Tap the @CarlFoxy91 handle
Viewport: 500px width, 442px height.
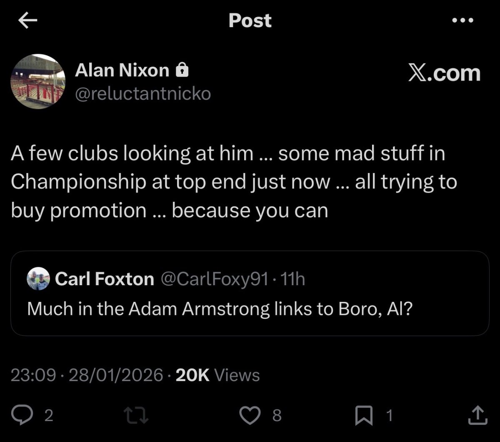coord(214,279)
